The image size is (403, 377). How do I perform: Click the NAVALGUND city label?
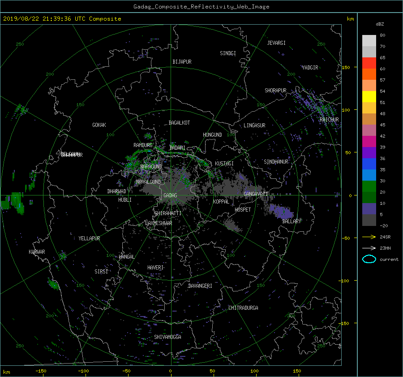tap(148, 182)
